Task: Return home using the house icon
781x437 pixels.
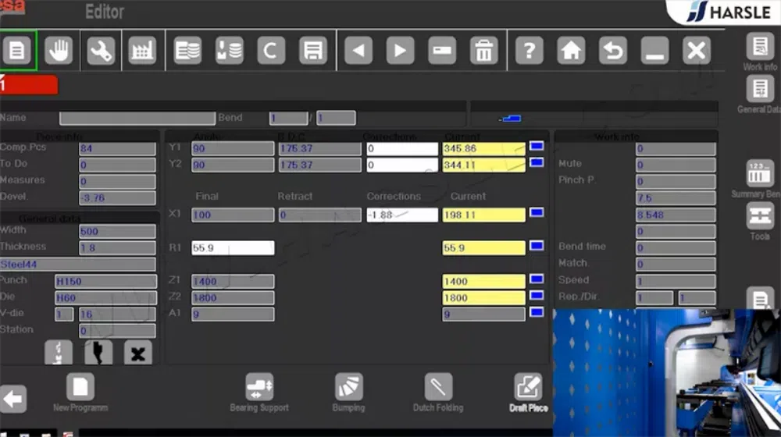Action: (571, 50)
